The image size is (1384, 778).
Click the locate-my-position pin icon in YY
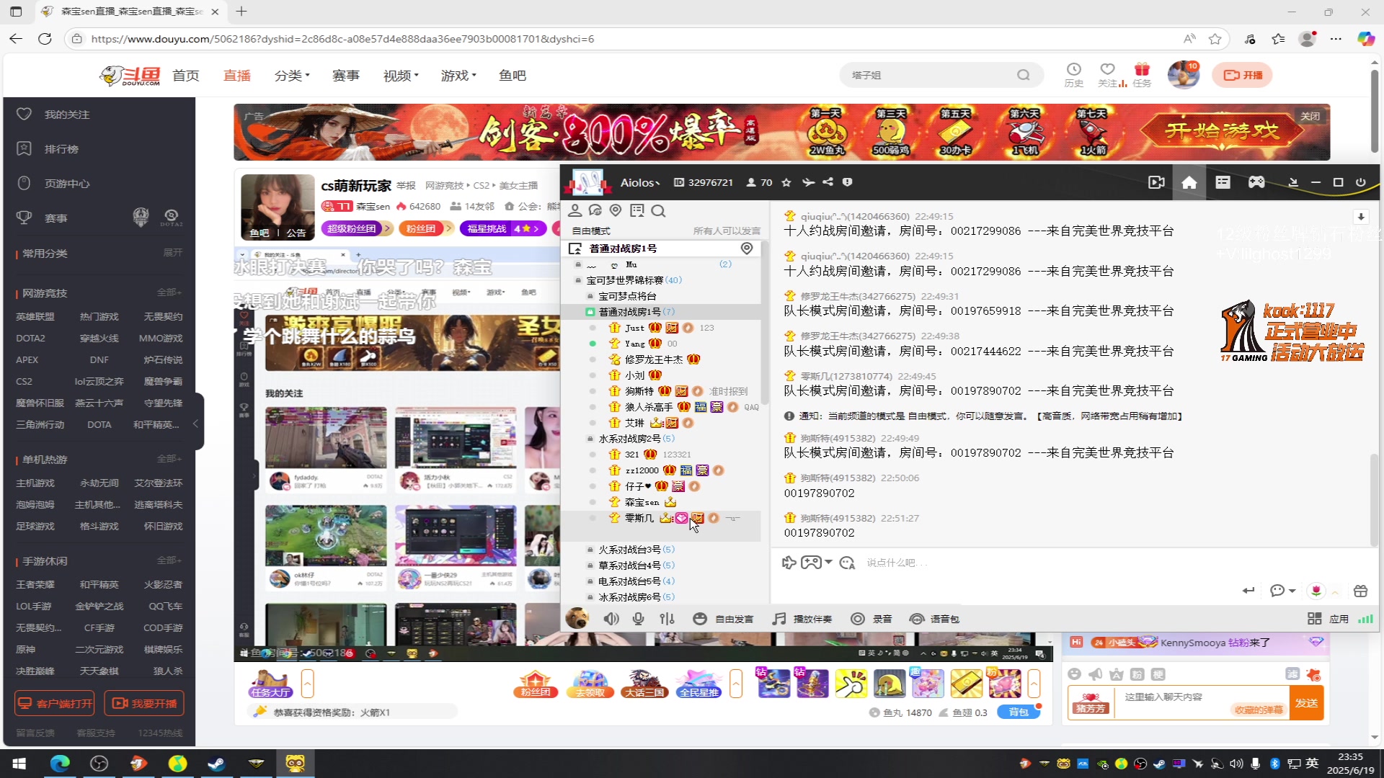coord(616,210)
